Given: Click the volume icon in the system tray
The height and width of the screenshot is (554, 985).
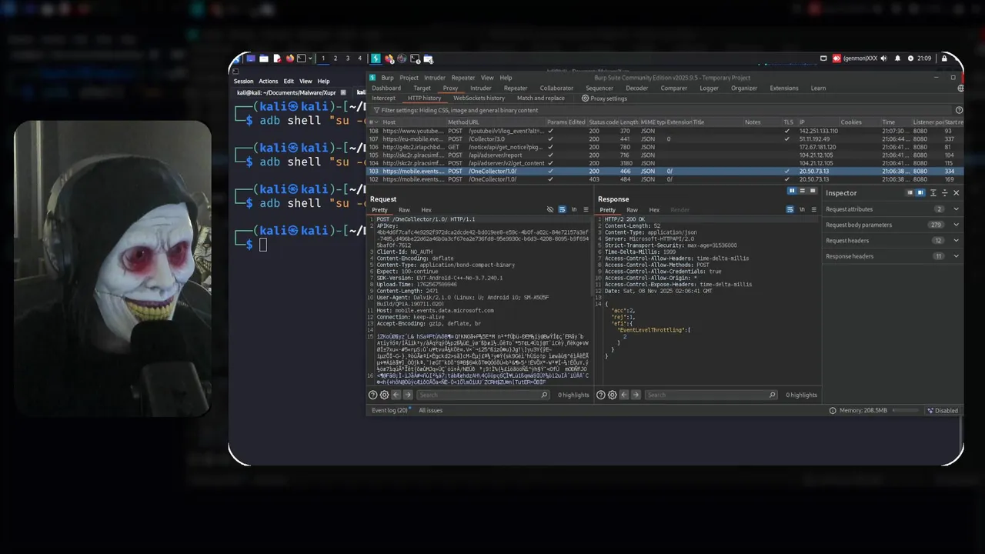Looking at the screenshot, I should (883, 58).
